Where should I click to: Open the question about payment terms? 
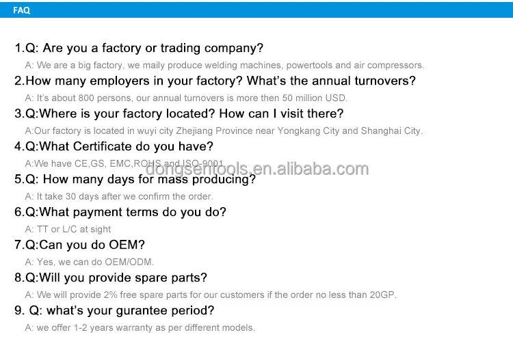(120, 212)
